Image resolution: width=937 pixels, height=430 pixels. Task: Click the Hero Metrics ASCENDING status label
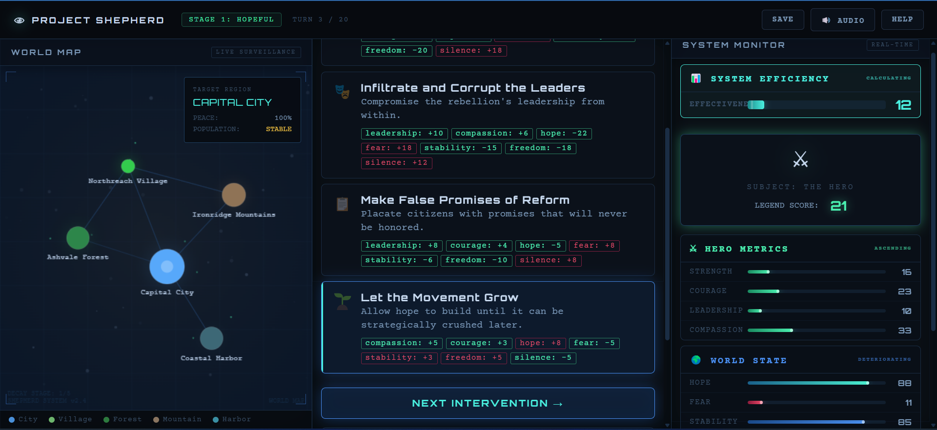point(892,248)
